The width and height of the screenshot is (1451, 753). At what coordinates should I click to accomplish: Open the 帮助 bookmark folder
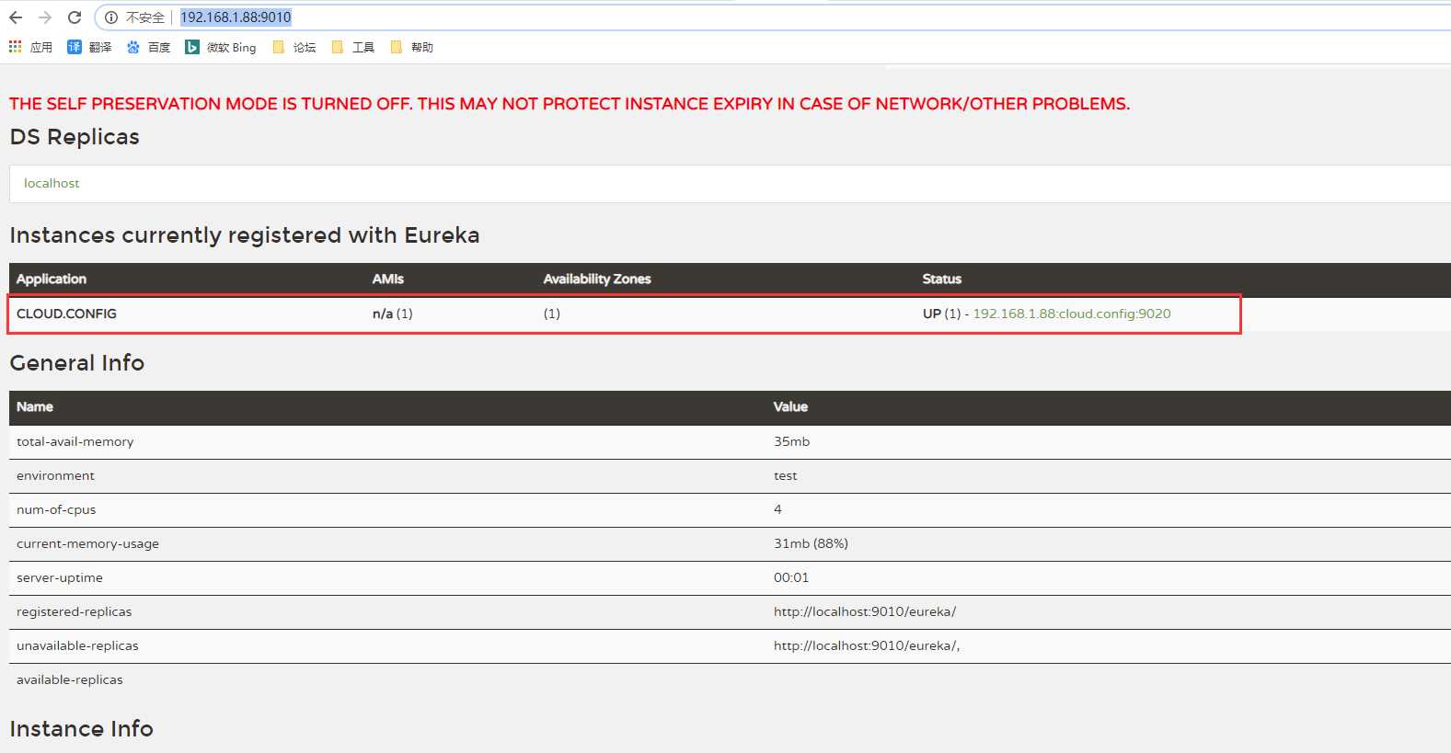pyautogui.click(x=412, y=47)
